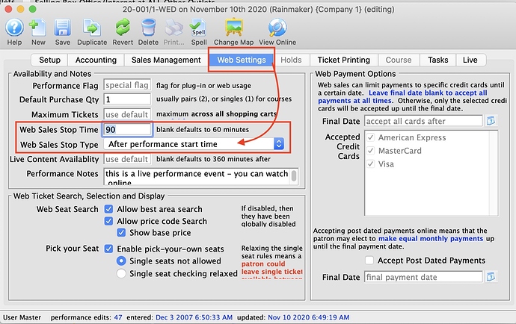Click the Maximum Tickets input field
This screenshot has width=516, height=324.
coord(127,114)
